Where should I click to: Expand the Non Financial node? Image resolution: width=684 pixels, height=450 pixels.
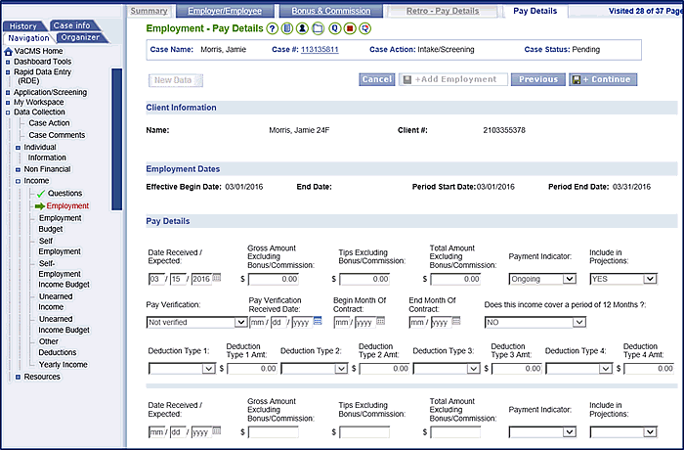[18, 169]
